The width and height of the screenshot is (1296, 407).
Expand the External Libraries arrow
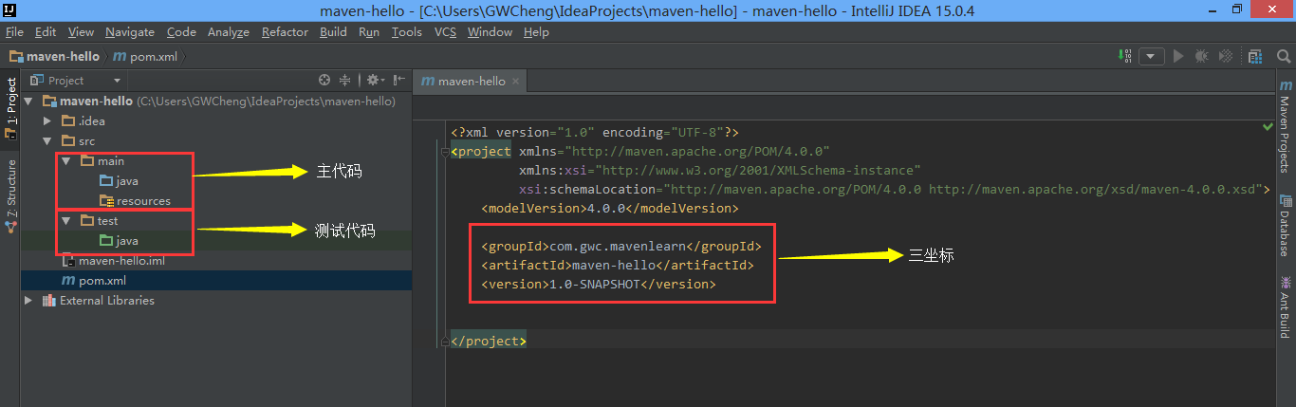(28, 301)
